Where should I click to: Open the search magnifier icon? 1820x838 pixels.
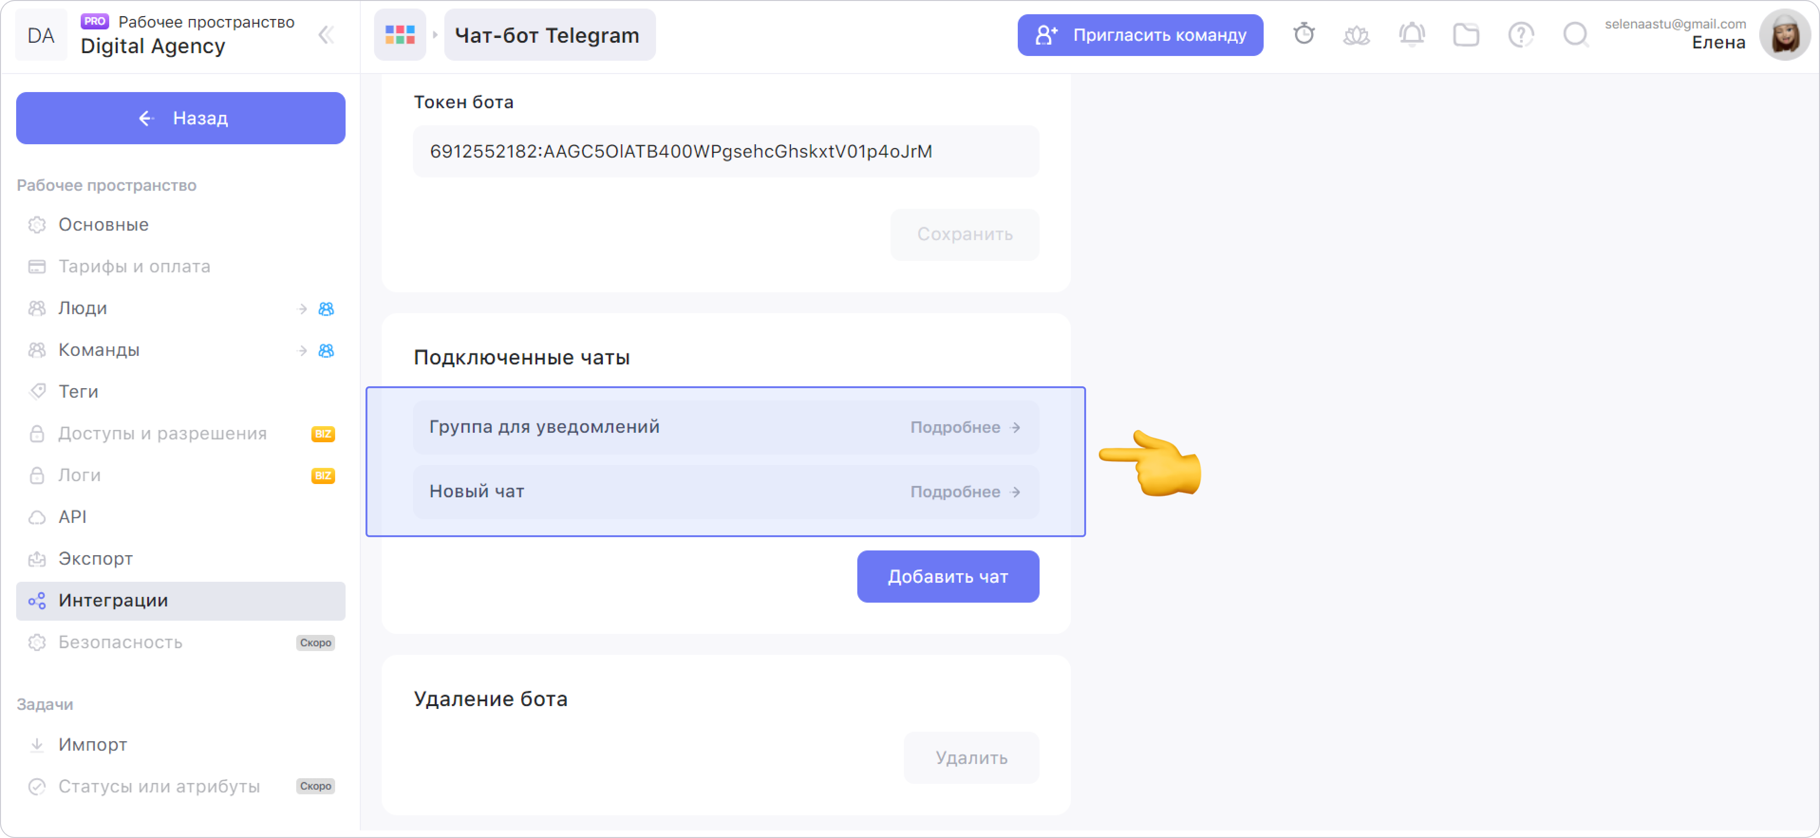click(x=1576, y=35)
